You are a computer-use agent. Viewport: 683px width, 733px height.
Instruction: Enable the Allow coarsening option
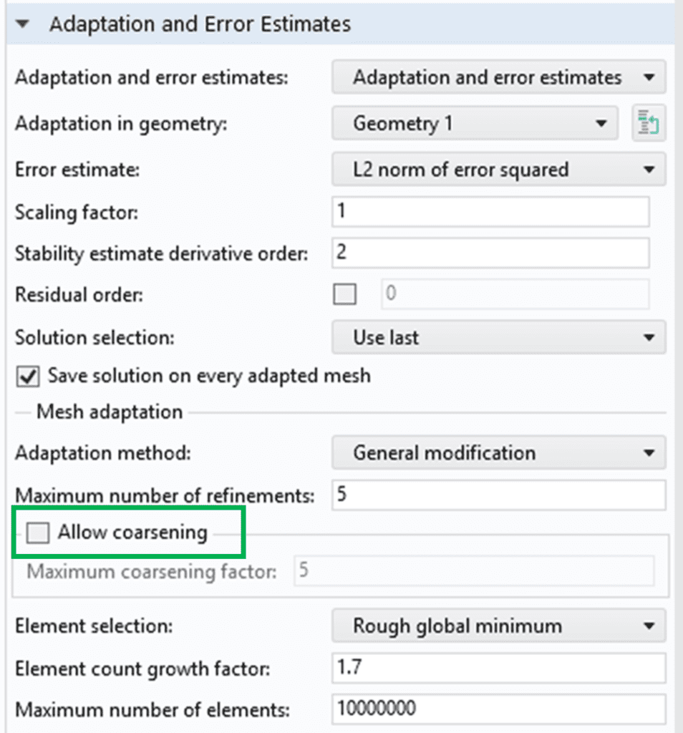pyautogui.click(x=37, y=532)
